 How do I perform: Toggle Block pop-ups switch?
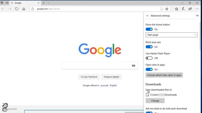(x=149, y=47)
